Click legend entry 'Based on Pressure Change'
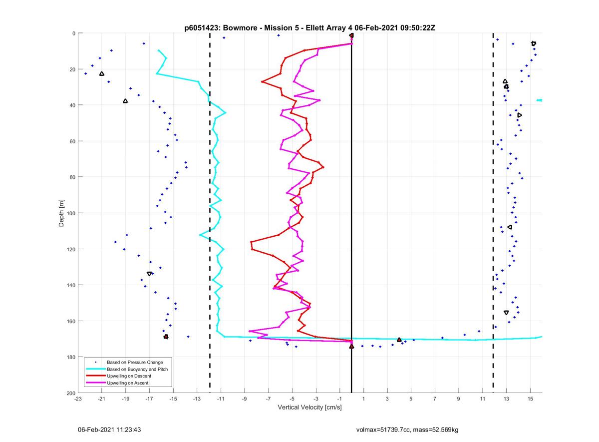The image size is (599, 442). [x=135, y=362]
